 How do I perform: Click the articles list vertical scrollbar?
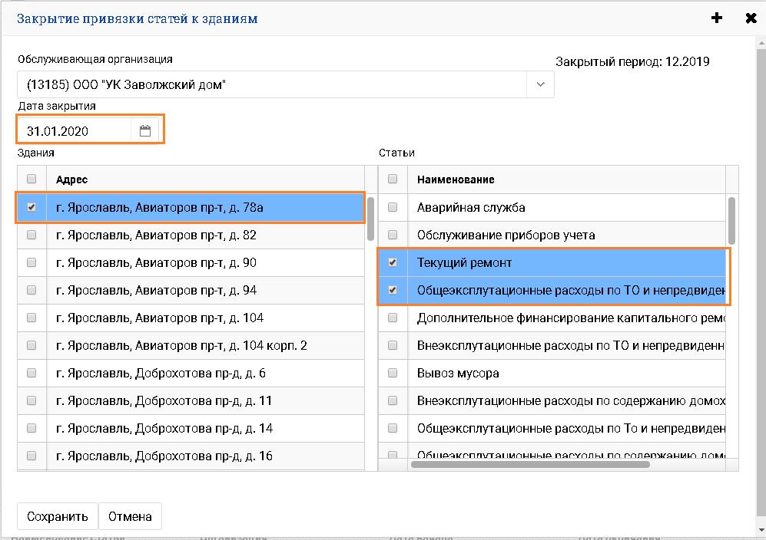pyautogui.click(x=731, y=220)
